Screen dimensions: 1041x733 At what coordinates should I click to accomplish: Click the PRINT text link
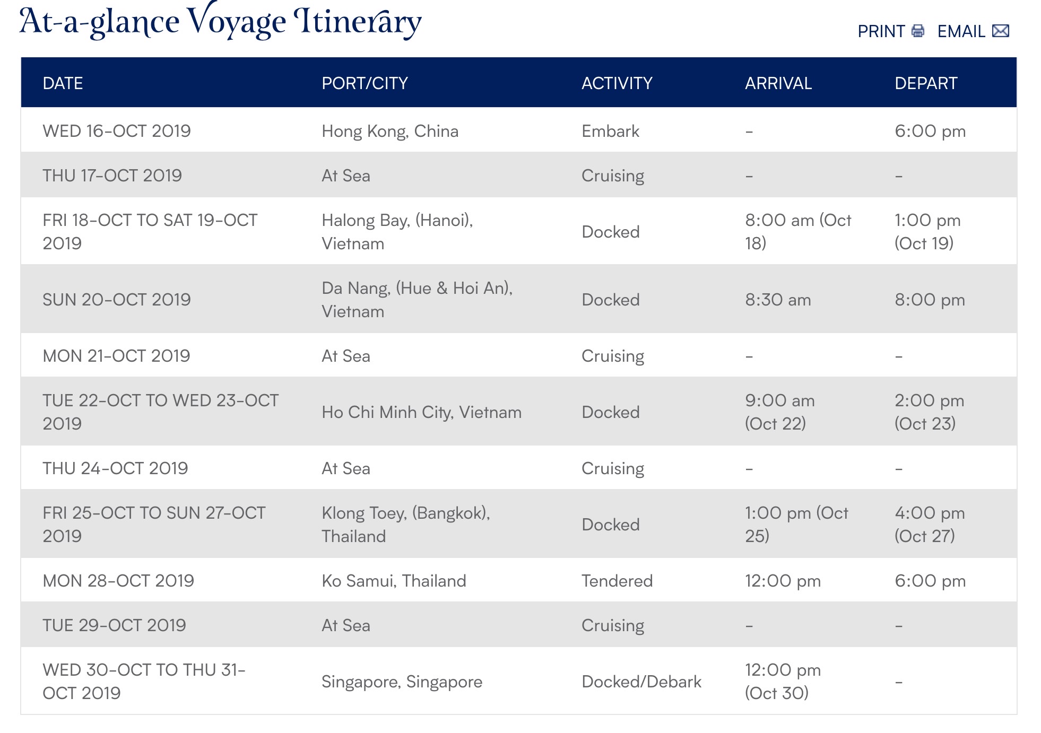(881, 31)
